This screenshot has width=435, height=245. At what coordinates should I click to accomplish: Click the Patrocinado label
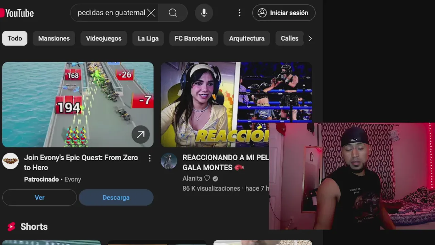41,179
